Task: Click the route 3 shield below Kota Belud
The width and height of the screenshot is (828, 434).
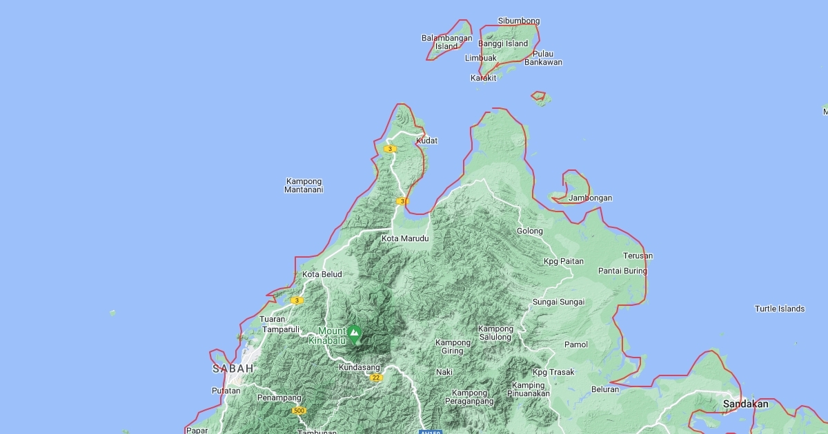Action: pos(297,300)
